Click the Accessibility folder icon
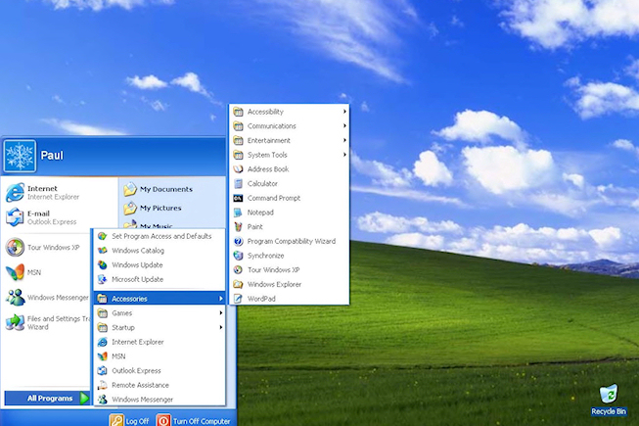Screen dimensions: 639x426 [x=238, y=112]
